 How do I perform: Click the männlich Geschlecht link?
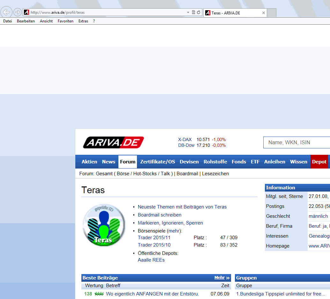point(318,216)
